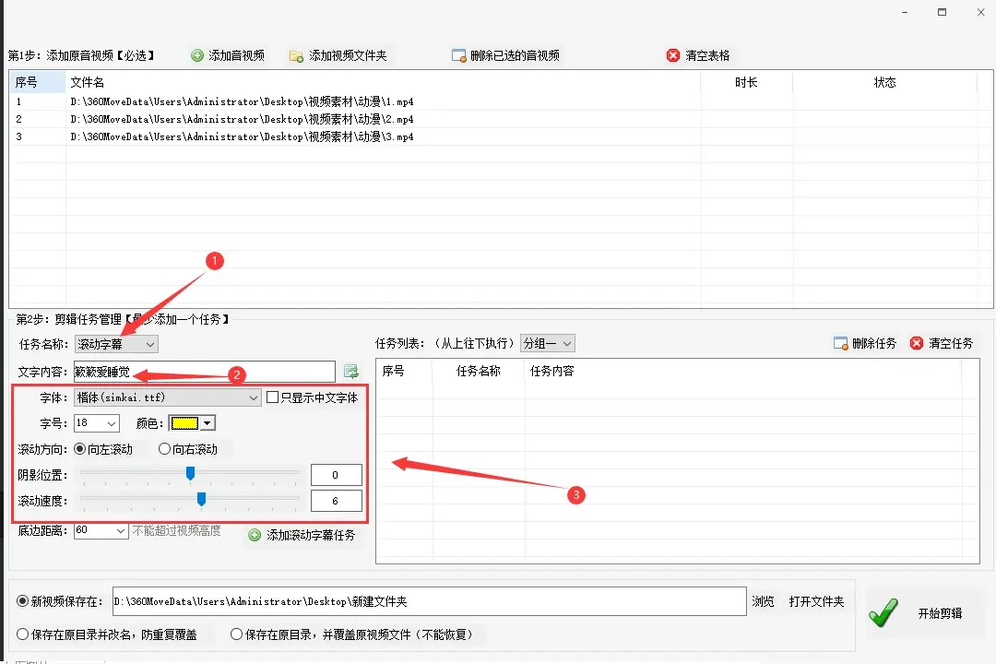Screen dimensions: 996x664
Task: Click the green 添加音视频 plus icon
Action: 197,56
